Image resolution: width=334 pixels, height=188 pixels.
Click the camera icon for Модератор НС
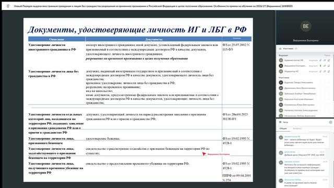[x=325, y=72]
